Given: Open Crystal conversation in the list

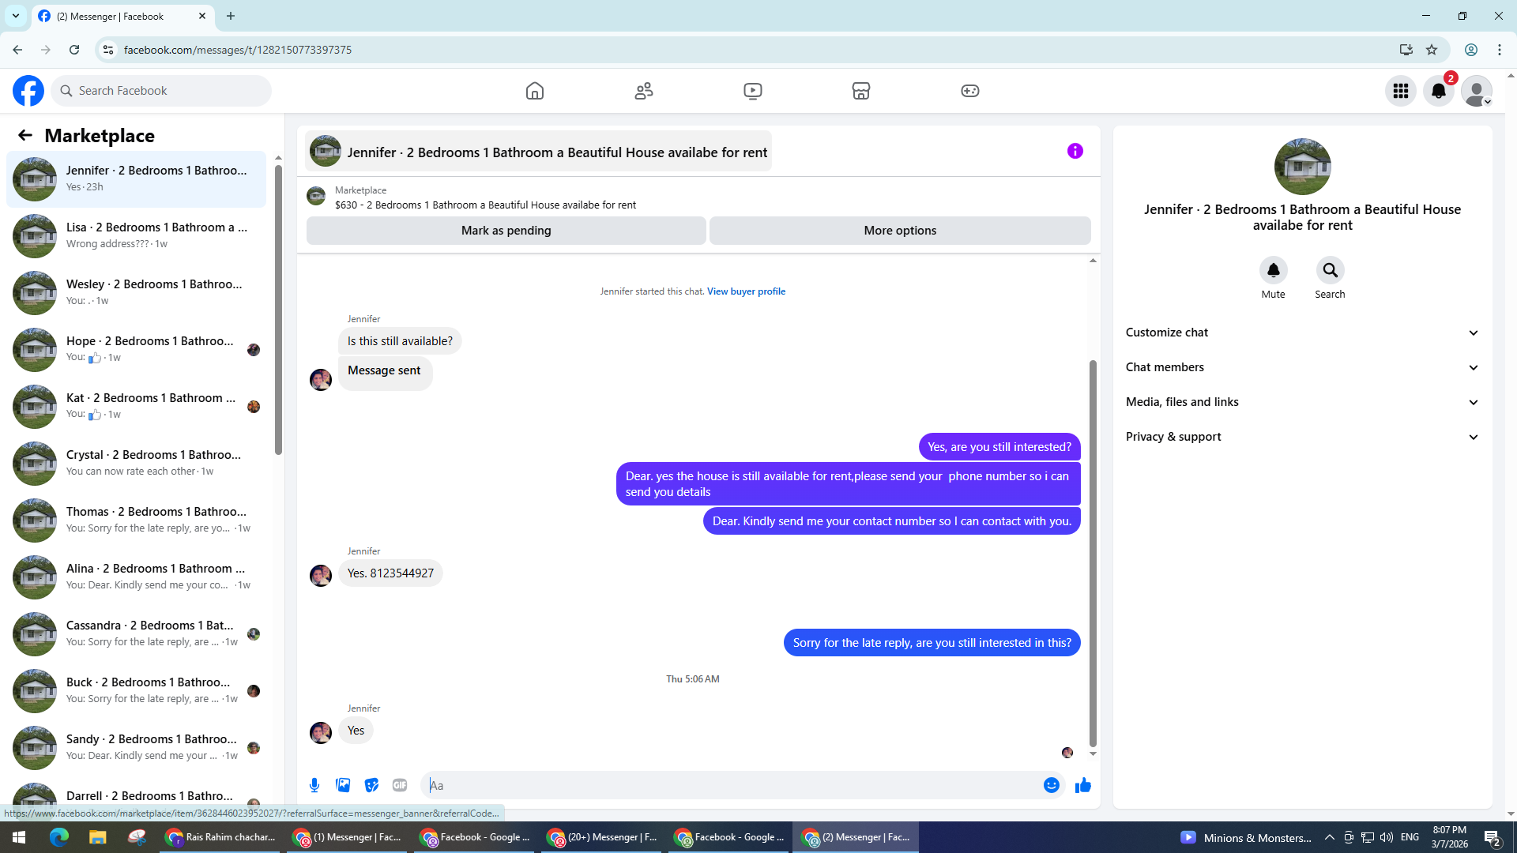Looking at the screenshot, I should [136, 463].
